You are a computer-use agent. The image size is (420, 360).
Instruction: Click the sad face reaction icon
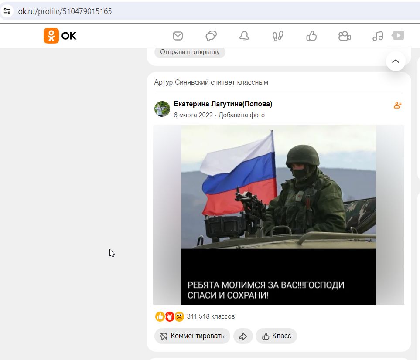point(179,317)
